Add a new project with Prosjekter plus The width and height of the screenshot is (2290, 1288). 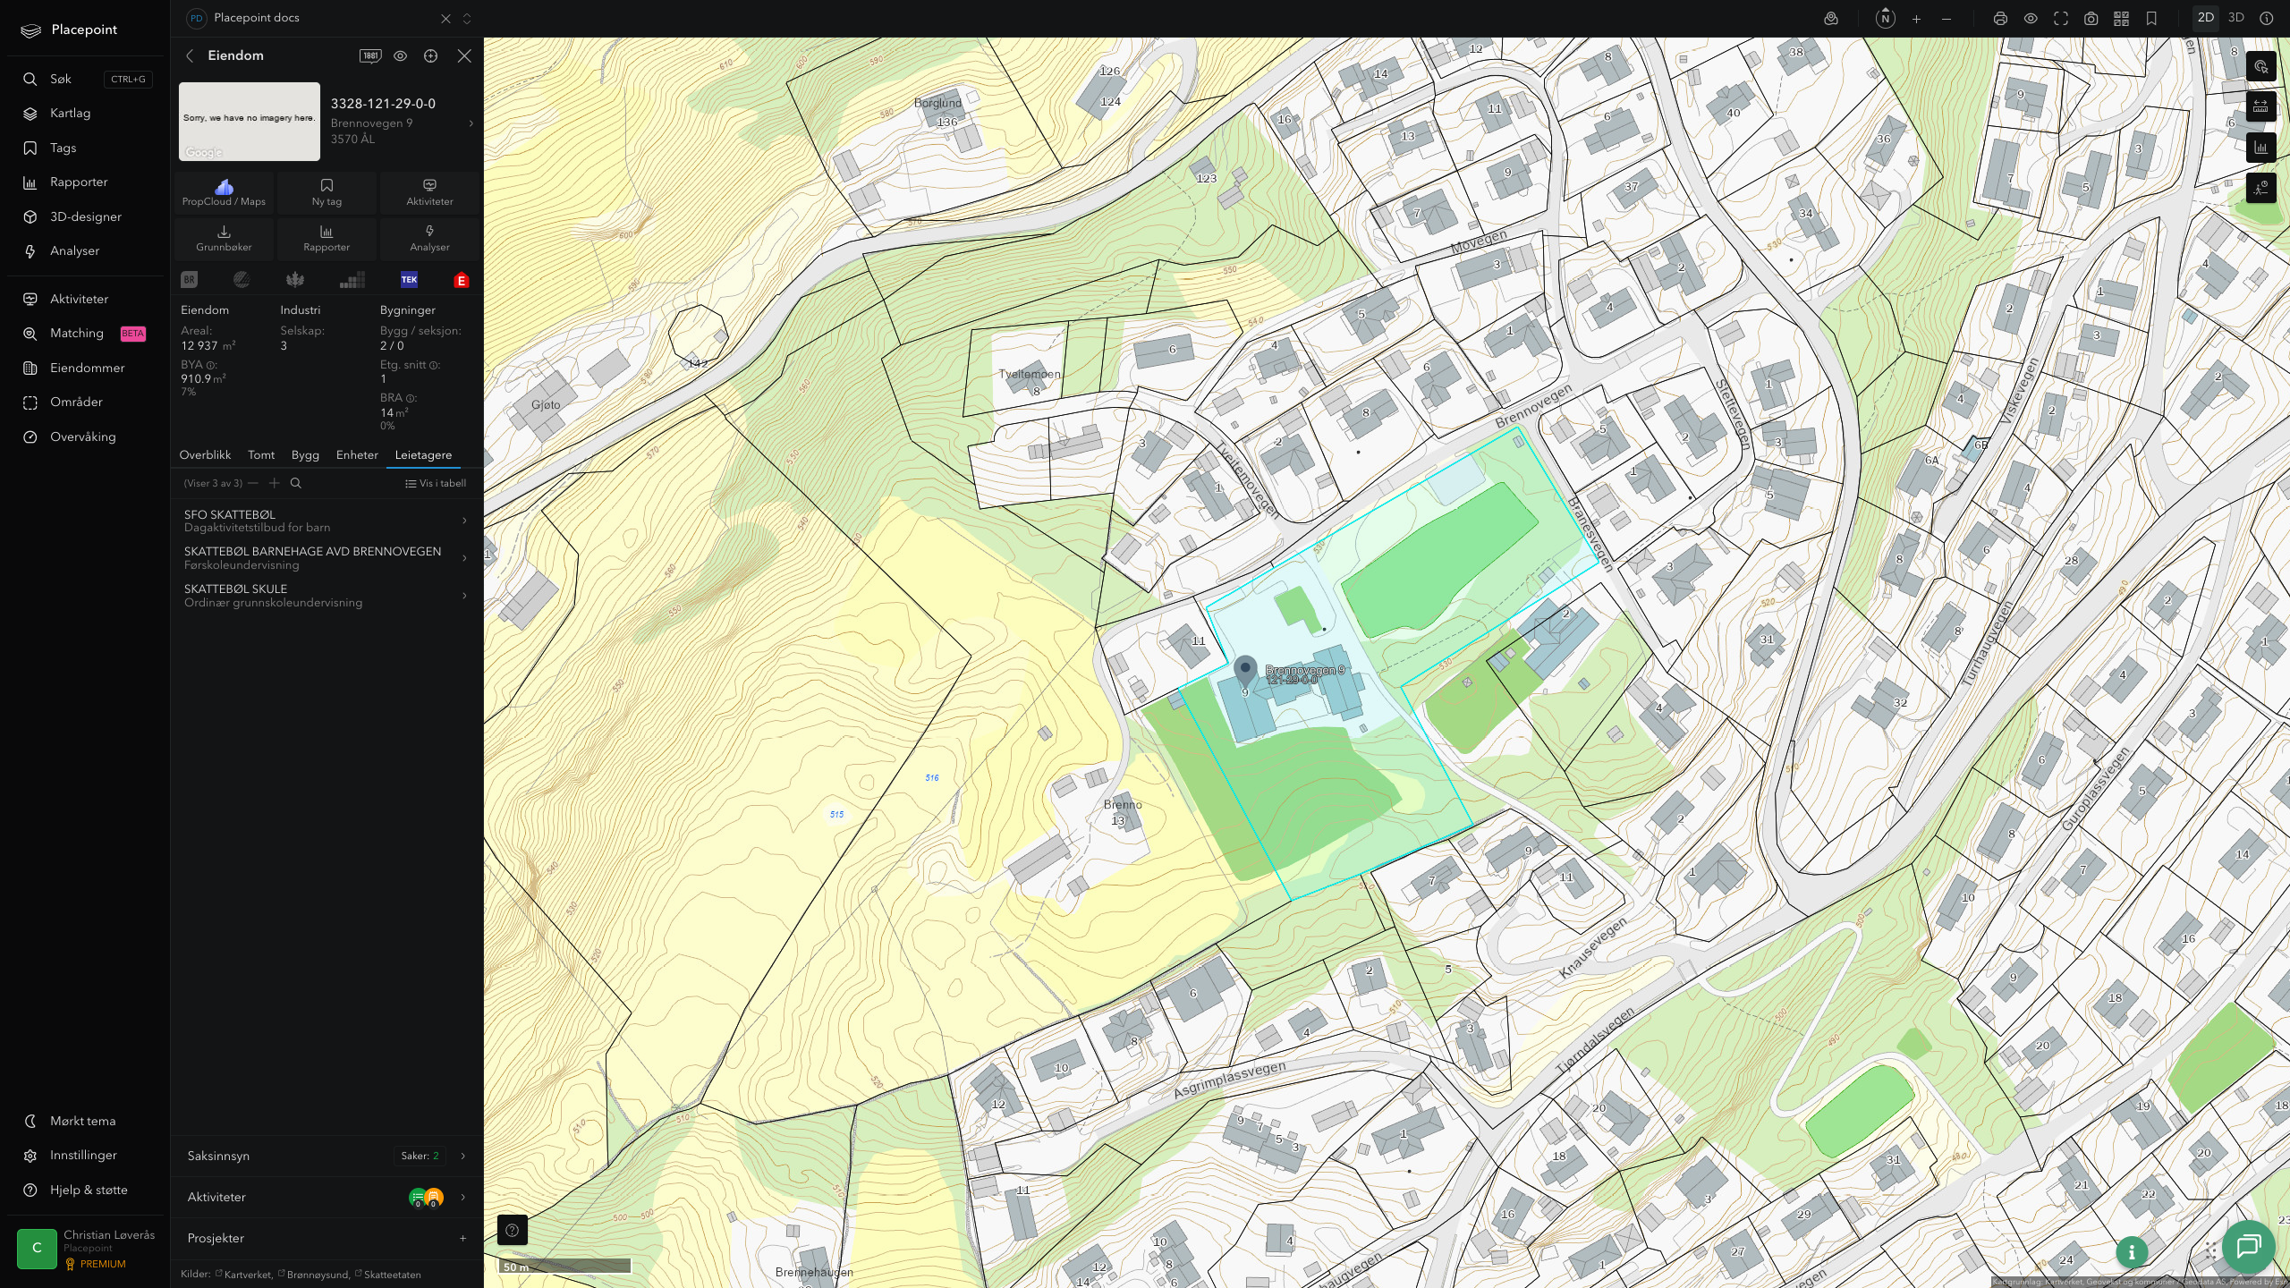462,1238
